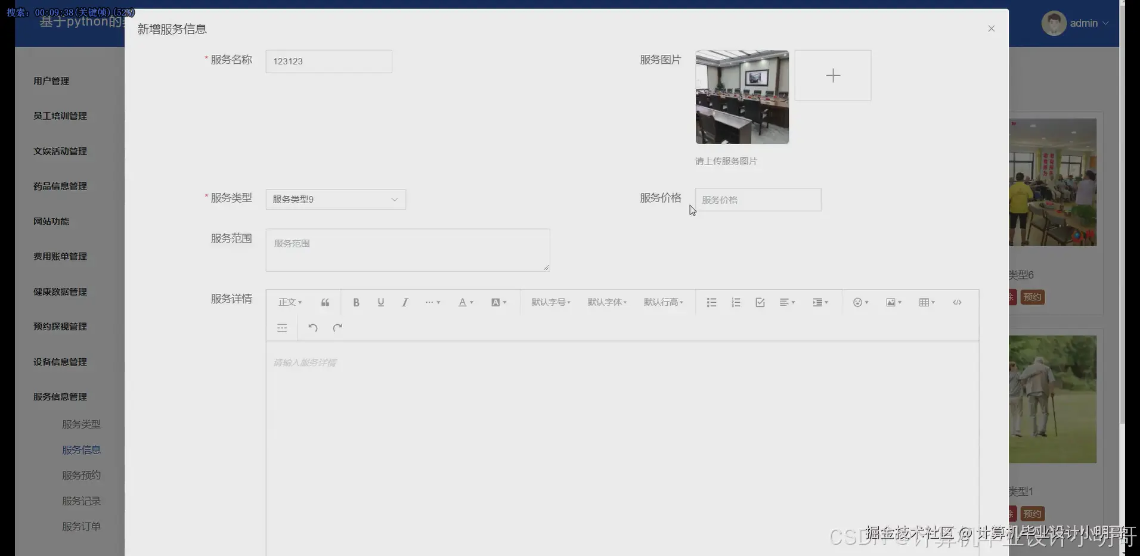Toggle italic formatting
1140x556 pixels.
coord(404,302)
